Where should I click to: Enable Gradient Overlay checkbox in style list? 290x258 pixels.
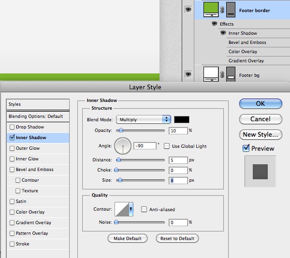coord(12,223)
